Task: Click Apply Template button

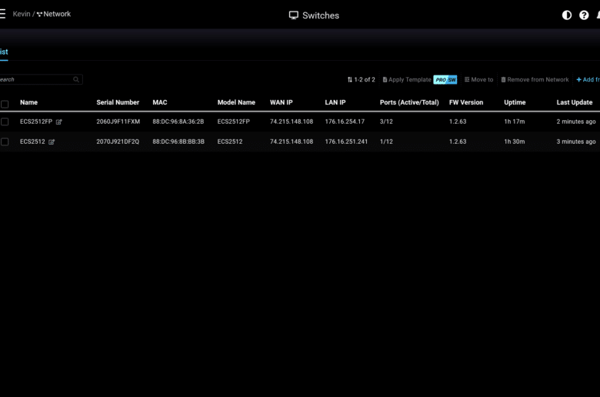Action: (x=407, y=79)
